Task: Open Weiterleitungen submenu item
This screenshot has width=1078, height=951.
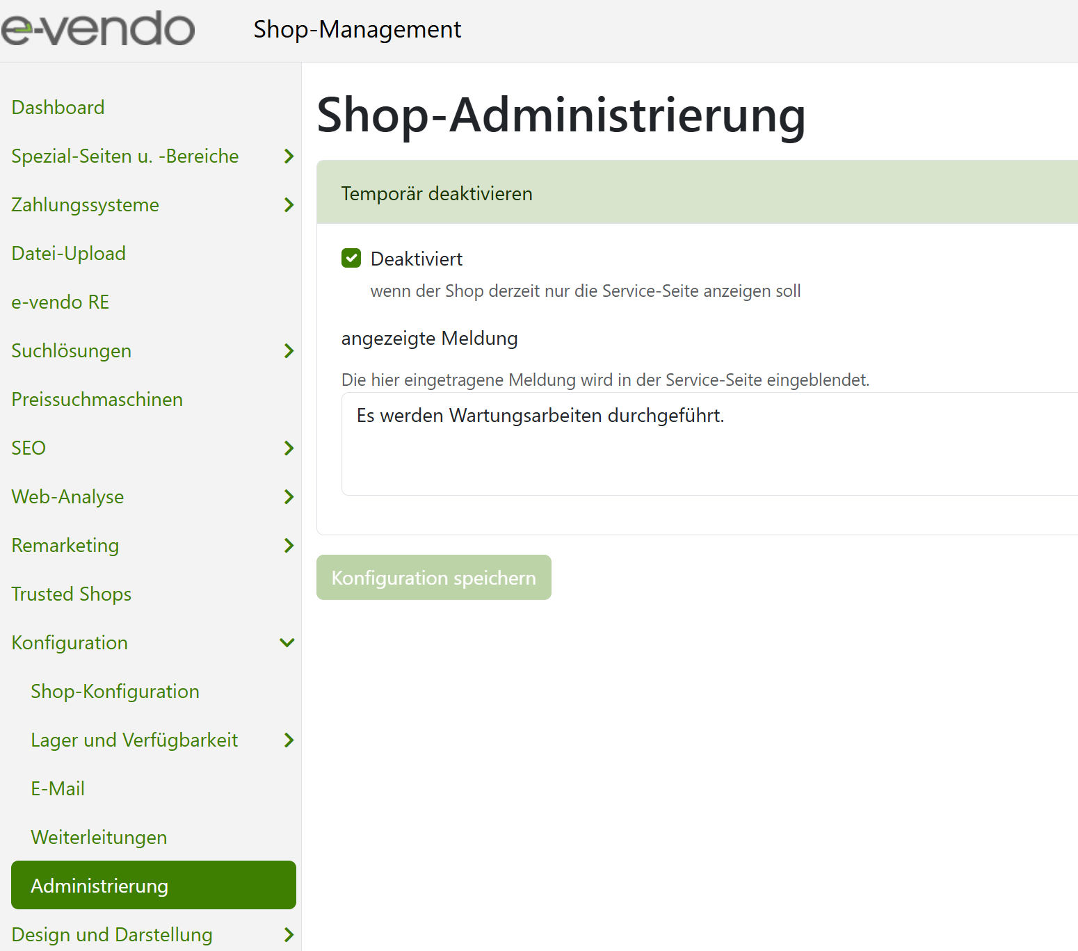Action: click(x=99, y=838)
